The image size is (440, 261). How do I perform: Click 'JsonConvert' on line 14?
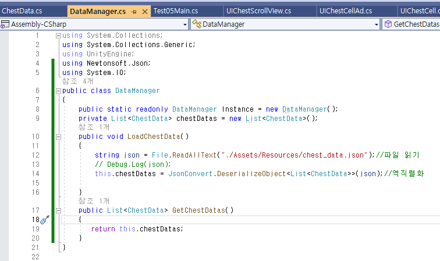click(x=190, y=174)
